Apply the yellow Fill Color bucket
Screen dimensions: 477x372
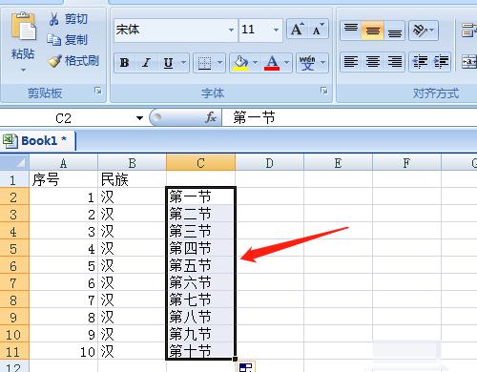point(240,63)
